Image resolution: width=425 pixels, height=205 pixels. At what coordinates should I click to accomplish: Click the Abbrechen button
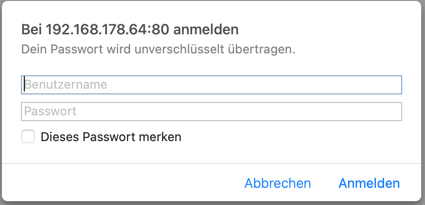tap(277, 184)
